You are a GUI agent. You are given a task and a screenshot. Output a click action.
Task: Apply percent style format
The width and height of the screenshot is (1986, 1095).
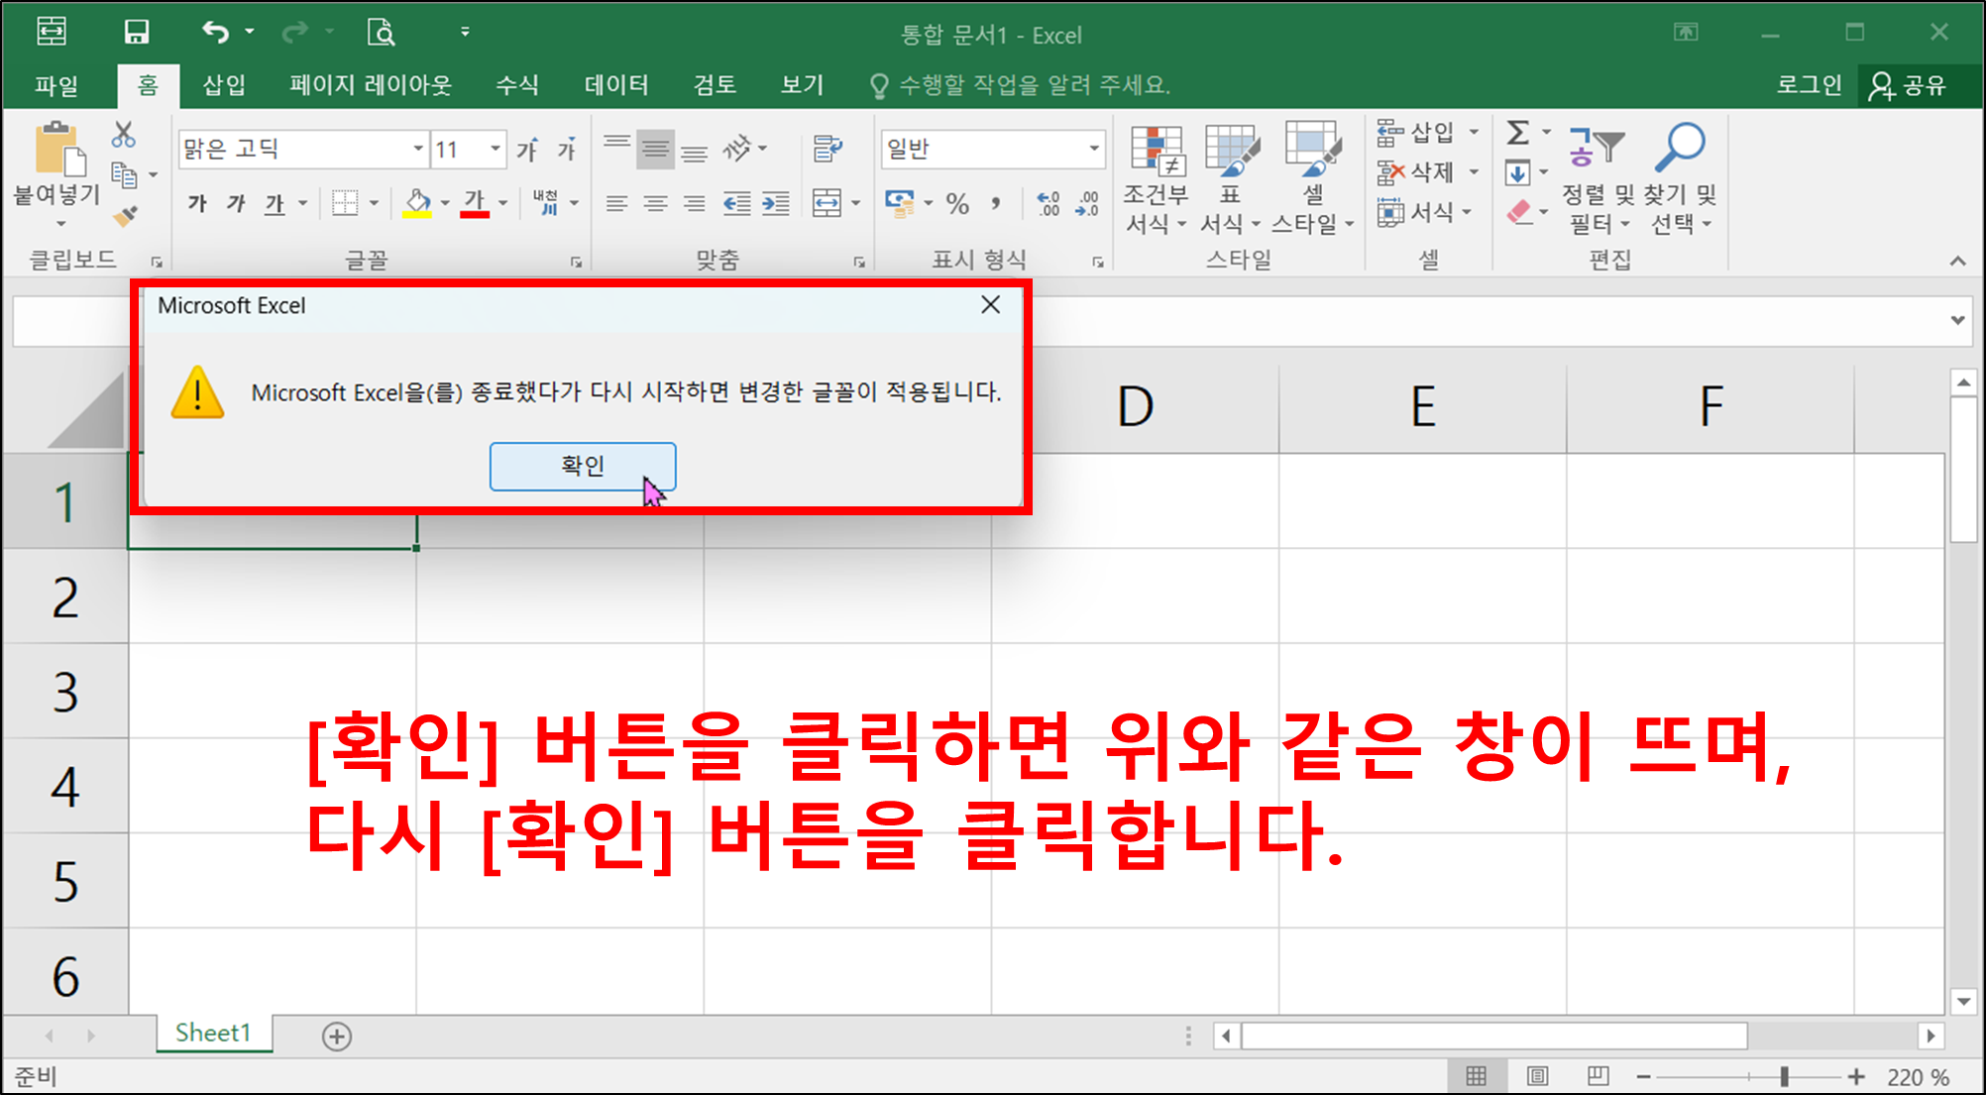tap(956, 203)
